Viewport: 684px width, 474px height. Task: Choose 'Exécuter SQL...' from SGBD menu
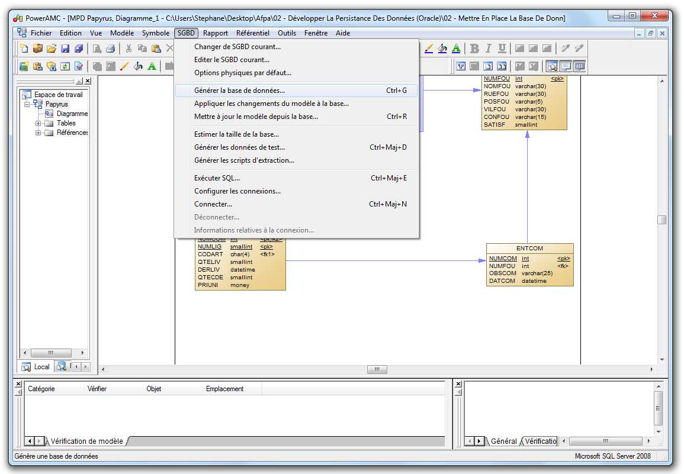pyautogui.click(x=217, y=178)
